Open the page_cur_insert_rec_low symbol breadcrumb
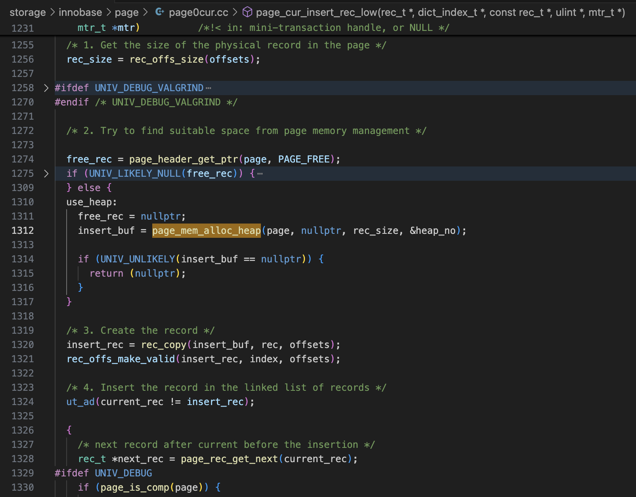This screenshot has height=497, width=636. 440,13
